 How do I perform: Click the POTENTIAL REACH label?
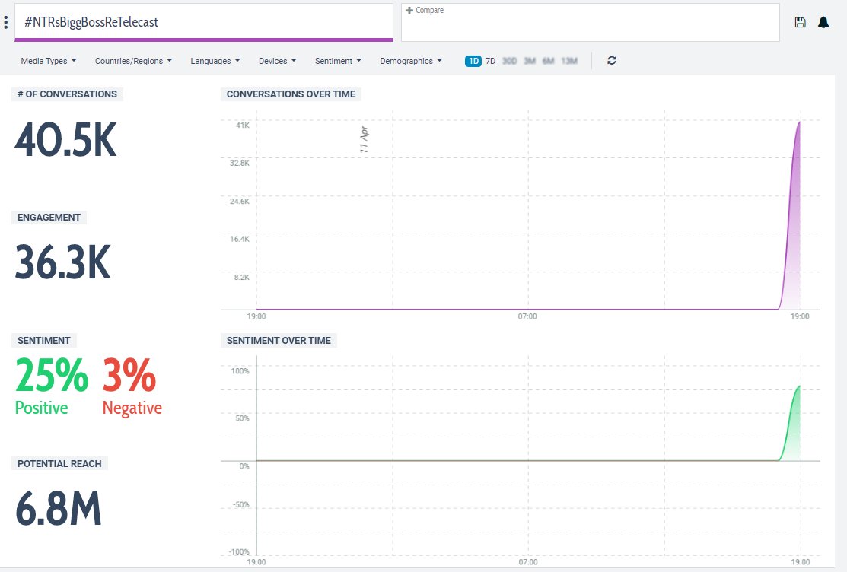point(59,463)
